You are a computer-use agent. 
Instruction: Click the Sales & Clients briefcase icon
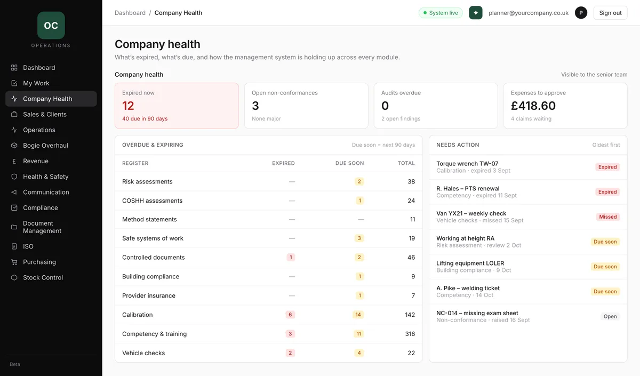coord(14,114)
